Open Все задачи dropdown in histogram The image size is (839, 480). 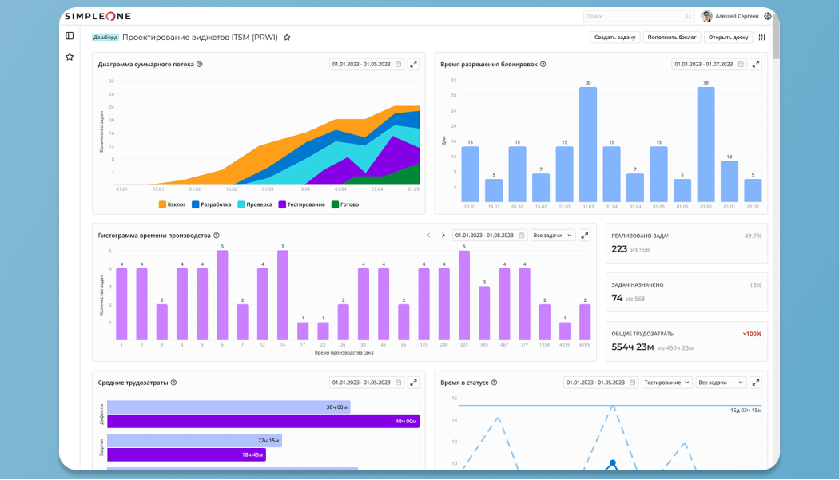pos(553,236)
